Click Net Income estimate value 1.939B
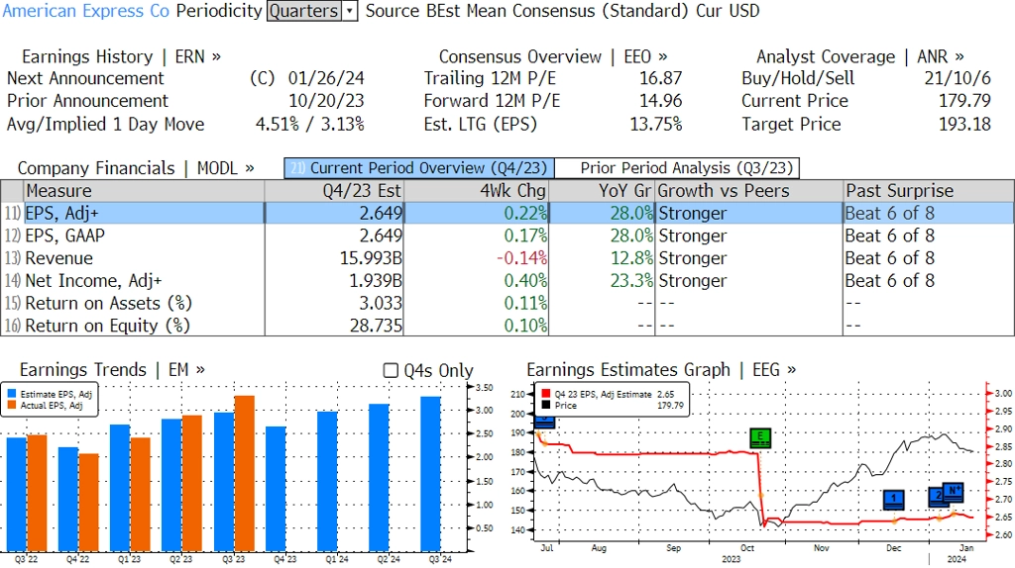This screenshot has height=568, width=1015. pos(376,281)
